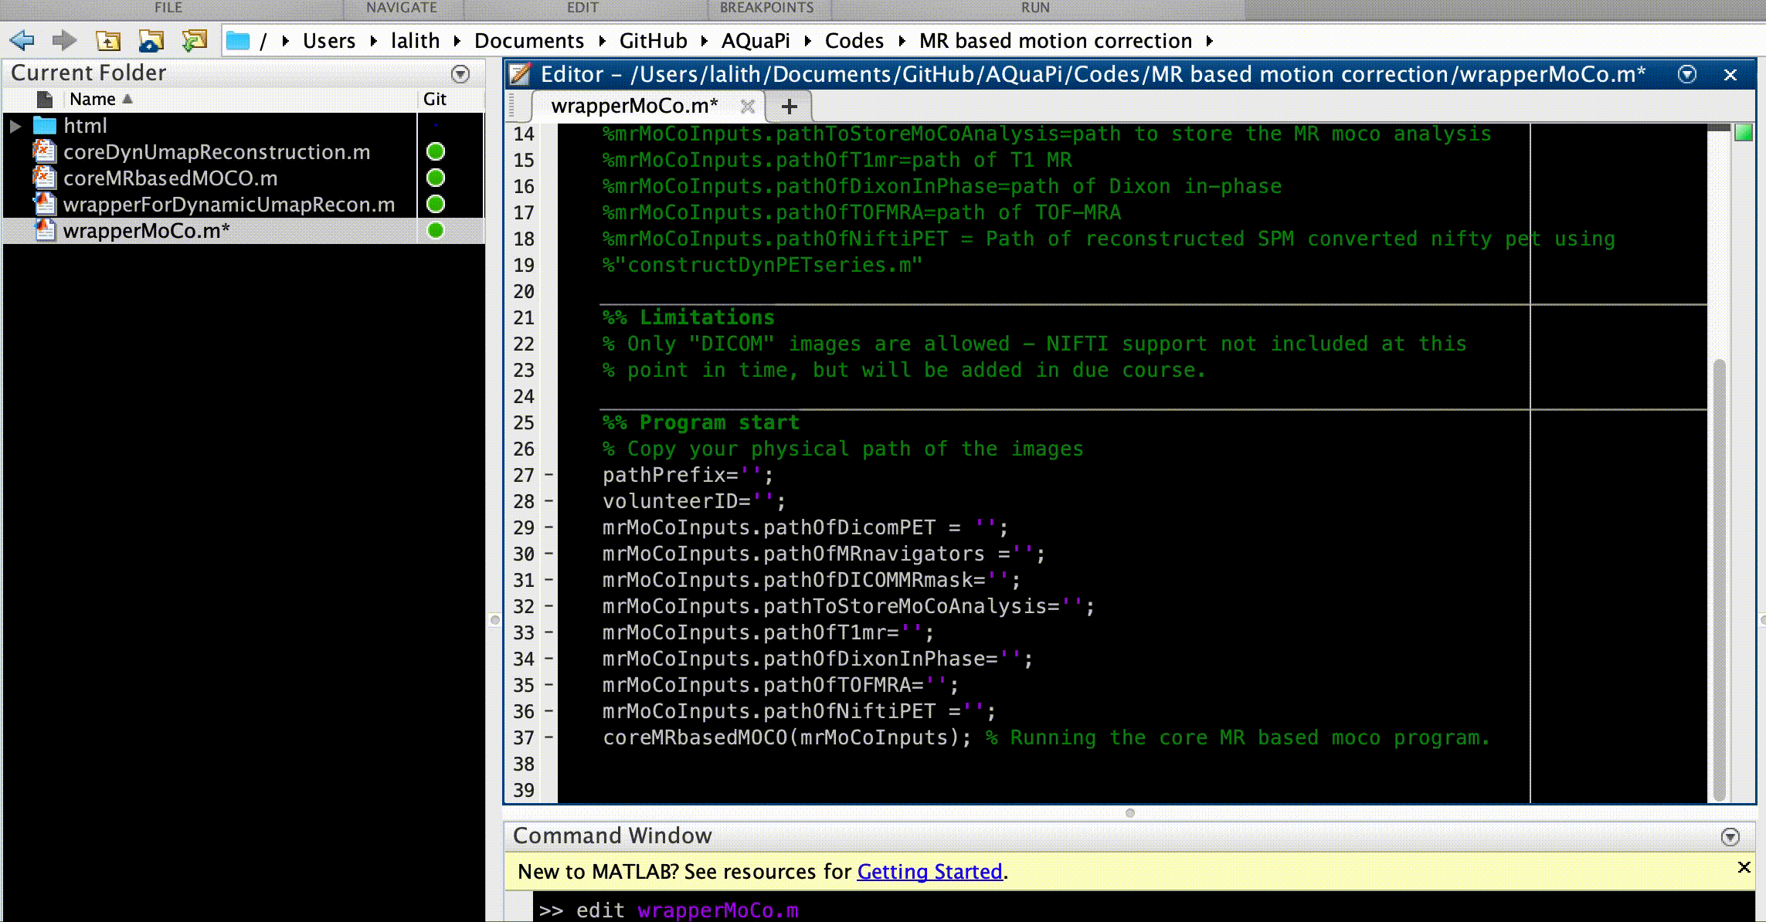1766x922 pixels.
Task: Go up one folder level
Action: 108,41
